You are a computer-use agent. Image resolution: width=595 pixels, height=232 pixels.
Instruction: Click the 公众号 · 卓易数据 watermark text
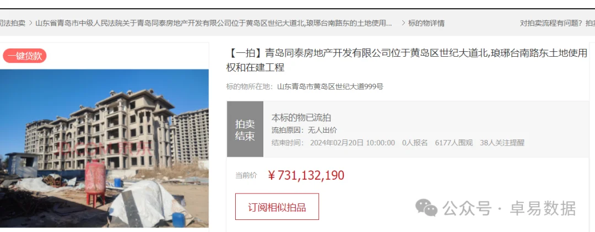[509, 208]
